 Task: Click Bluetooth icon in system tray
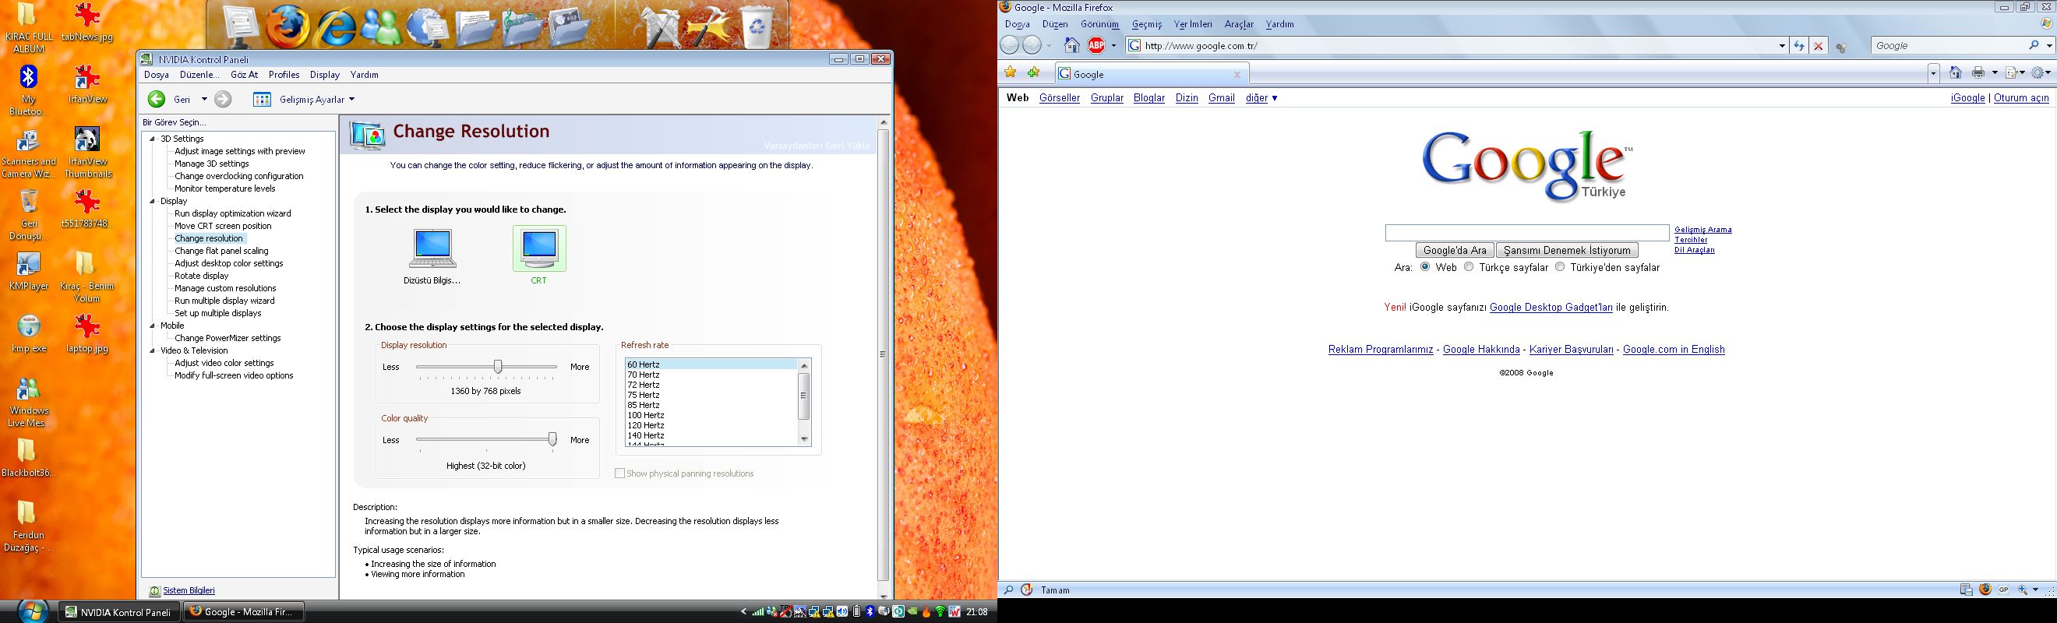pyautogui.click(x=870, y=612)
